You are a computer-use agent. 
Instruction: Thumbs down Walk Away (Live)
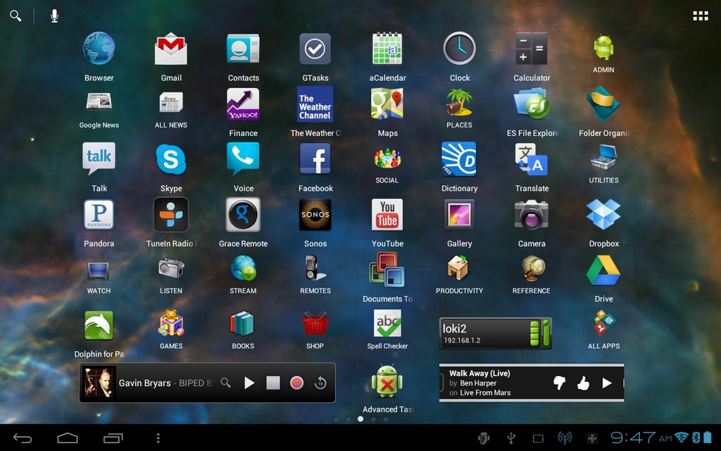pyautogui.click(x=559, y=383)
